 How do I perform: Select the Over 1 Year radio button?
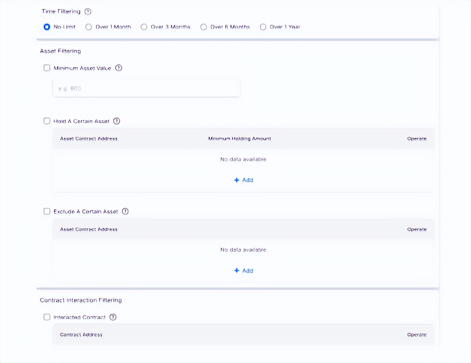point(263,27)
